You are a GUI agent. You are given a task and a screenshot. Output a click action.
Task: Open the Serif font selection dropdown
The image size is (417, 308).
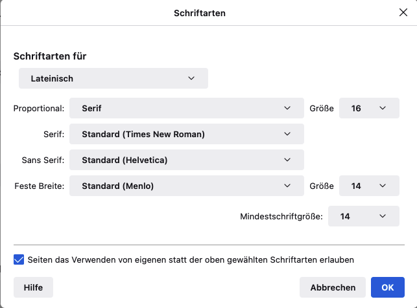pos(186,134)
